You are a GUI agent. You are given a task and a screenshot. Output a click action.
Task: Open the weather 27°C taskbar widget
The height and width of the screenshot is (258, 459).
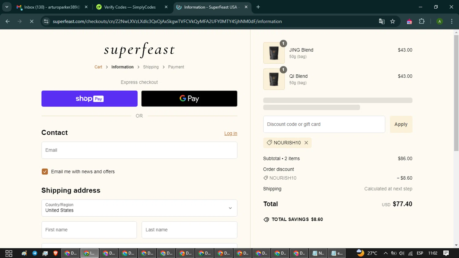pyautogui.click(x=367, y=253)
